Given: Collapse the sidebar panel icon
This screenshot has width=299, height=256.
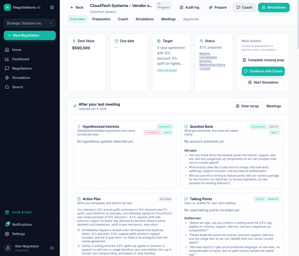Looking at the screenshot, I should click(x=52, y=7).
